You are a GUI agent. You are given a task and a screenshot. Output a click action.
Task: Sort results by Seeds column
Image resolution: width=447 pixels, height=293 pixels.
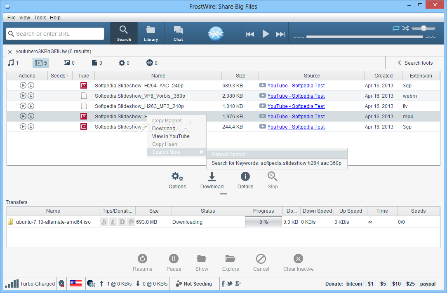click(x=60, y=75)
